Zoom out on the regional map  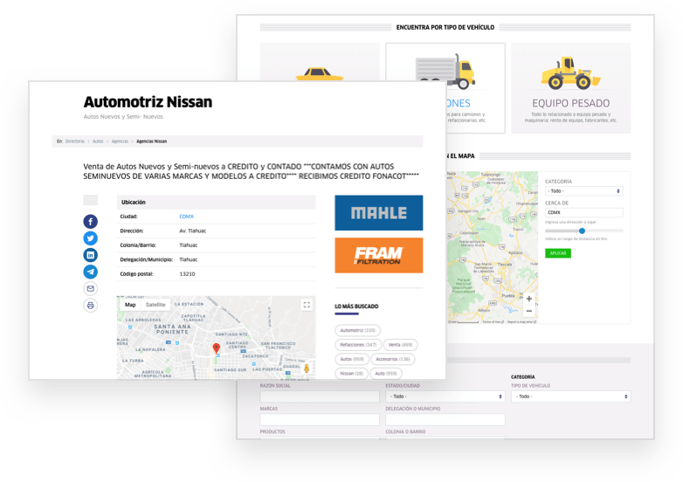click(x=528, y=311)
